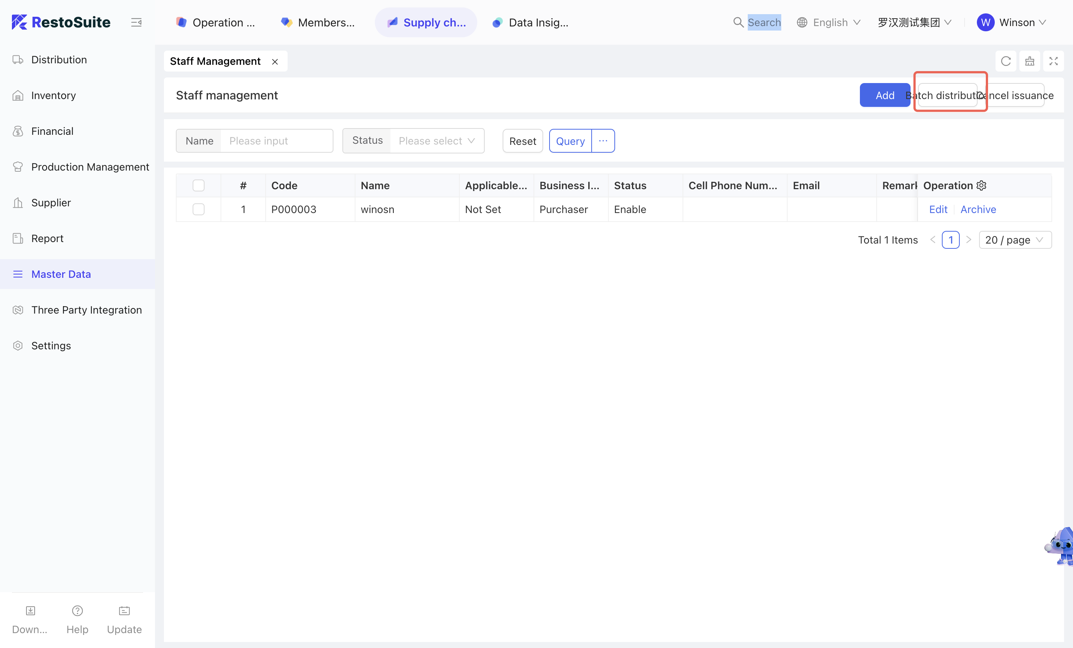Click the fullscreen expand icon
Screen dimensions: 1073x648
click(1053, 61)
